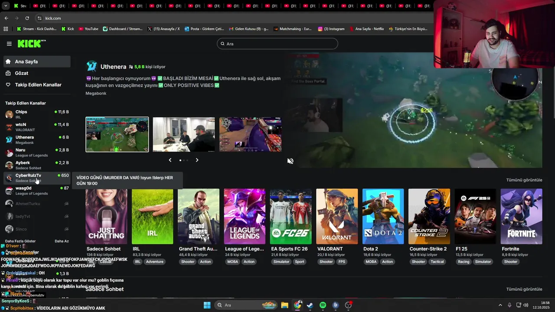
Task: Click Racing tag under F1 25
Action: [x=464, y=262]
